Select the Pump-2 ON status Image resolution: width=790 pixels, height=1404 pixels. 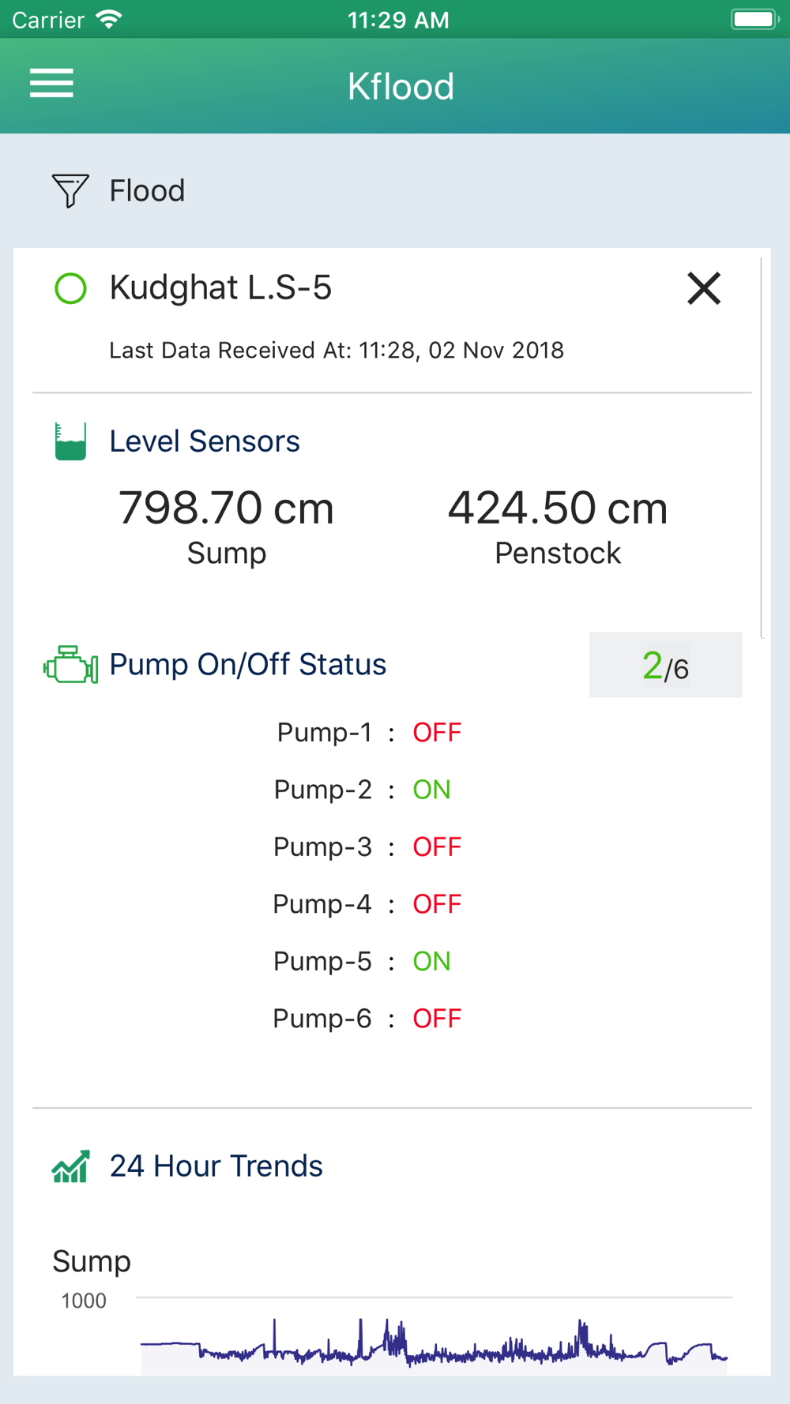click(431, 790)
